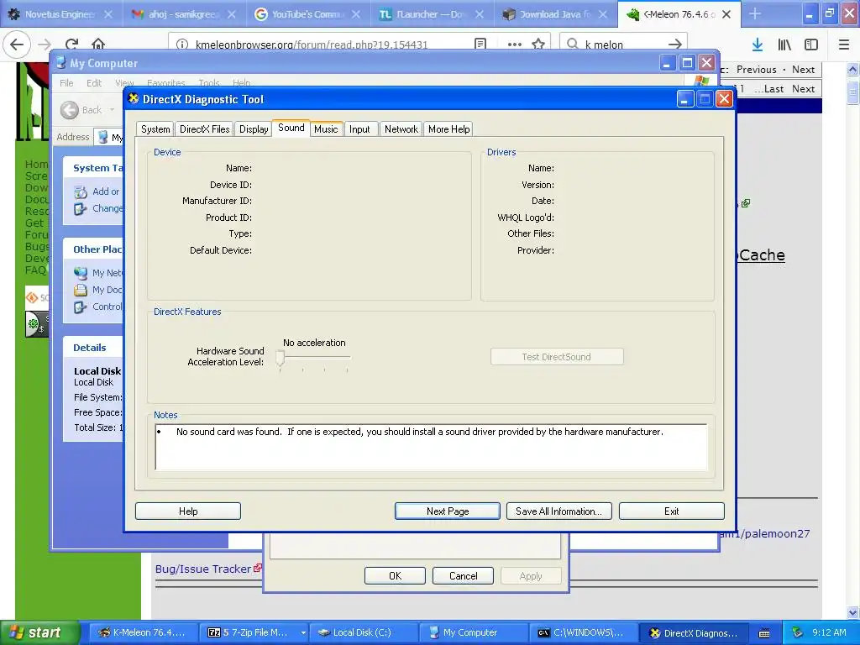
Task: Open the DirectX Files tab
Action: (x=205, y=128)
